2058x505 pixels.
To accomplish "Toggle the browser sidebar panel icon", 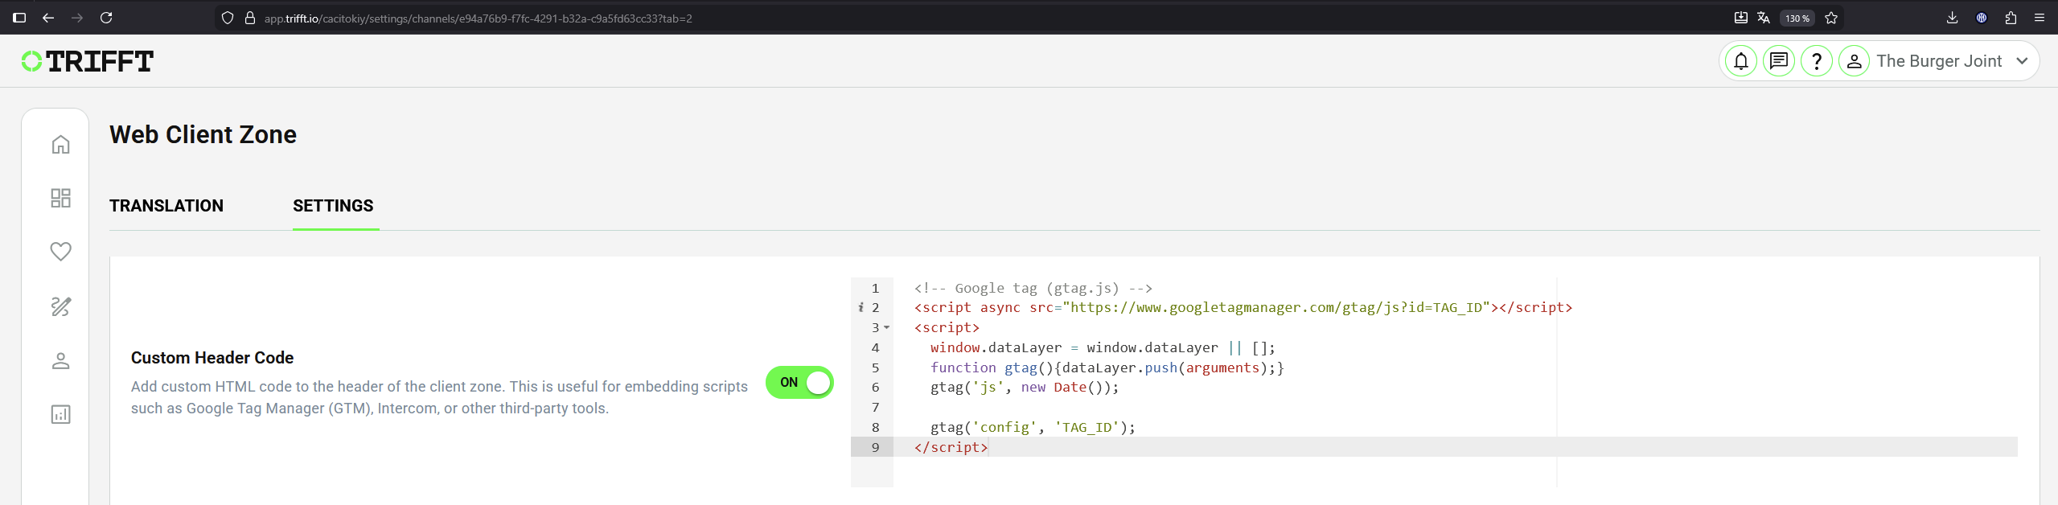I will pyautogui.click(x=19, y=18).
